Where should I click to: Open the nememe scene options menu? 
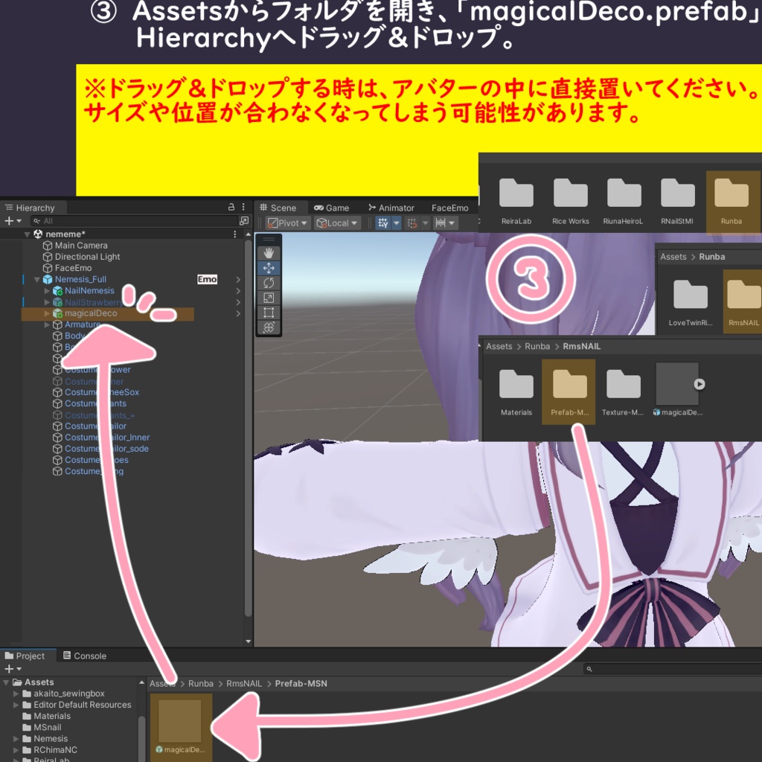pos(235,234)
